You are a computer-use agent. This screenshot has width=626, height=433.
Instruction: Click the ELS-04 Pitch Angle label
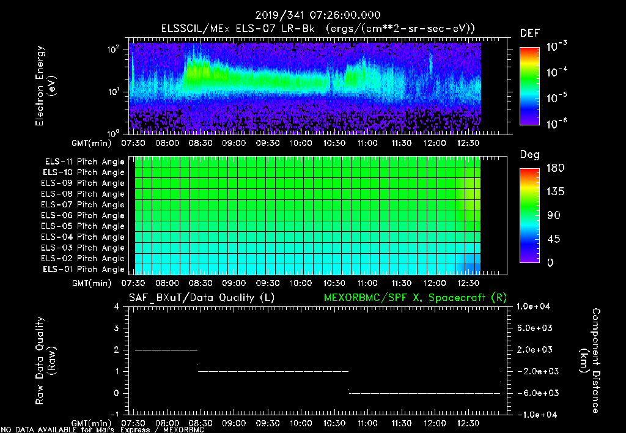(83, 237)
